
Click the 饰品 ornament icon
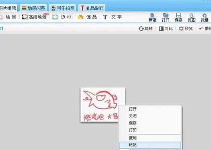point(80,17)
